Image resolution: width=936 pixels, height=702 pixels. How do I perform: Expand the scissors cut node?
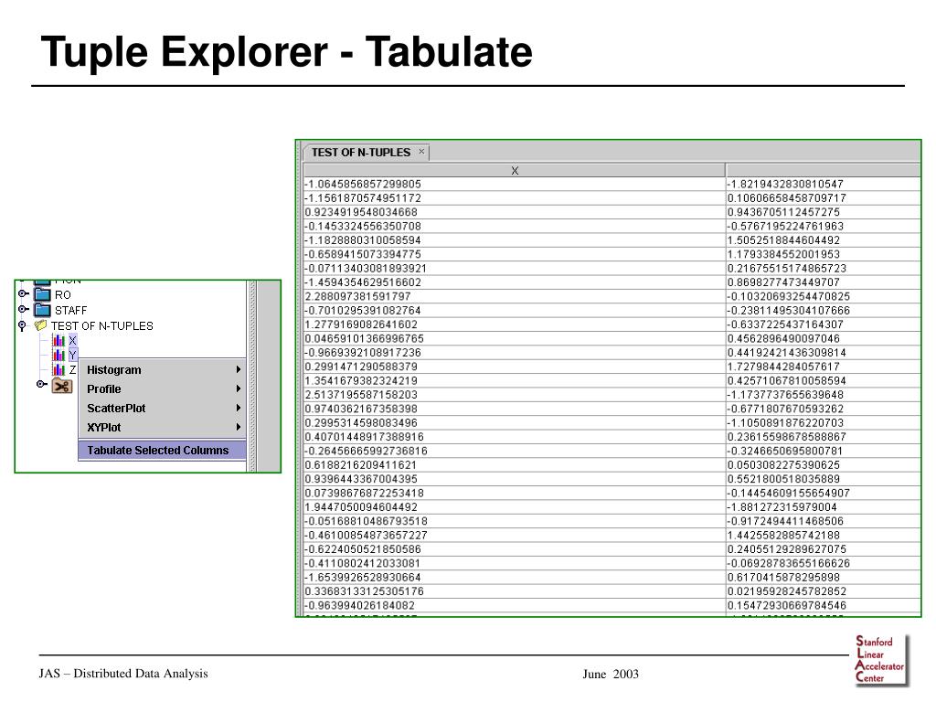click(x=40, y=384)
